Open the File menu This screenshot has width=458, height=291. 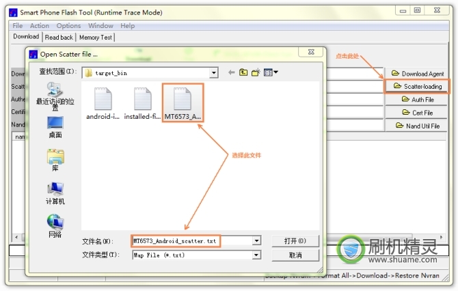pos(18,26)
